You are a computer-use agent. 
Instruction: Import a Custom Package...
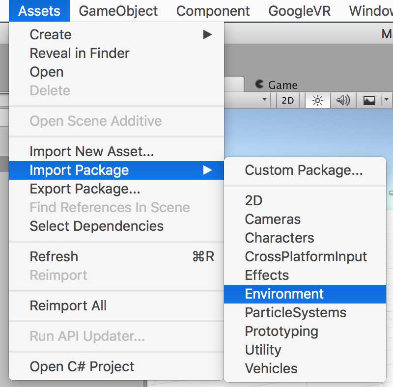[305, 170]
